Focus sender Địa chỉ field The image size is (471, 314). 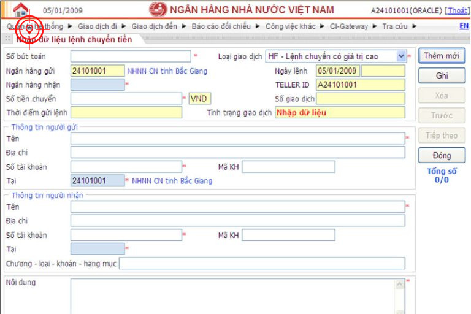[x=238, y=152]
